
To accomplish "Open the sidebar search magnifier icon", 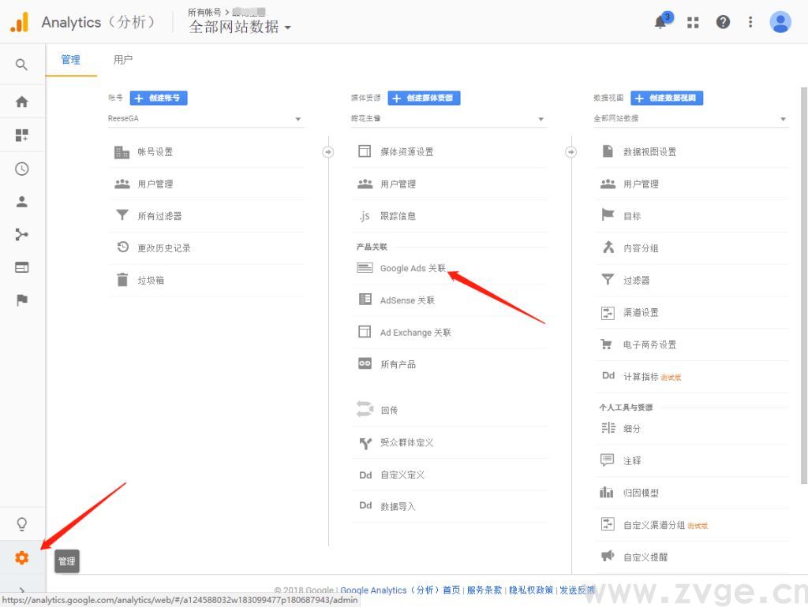I will [x=21, y=64].
